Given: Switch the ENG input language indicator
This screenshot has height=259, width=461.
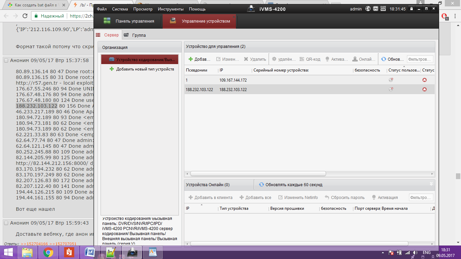Looking at the screenshot, I should point(427,253).
